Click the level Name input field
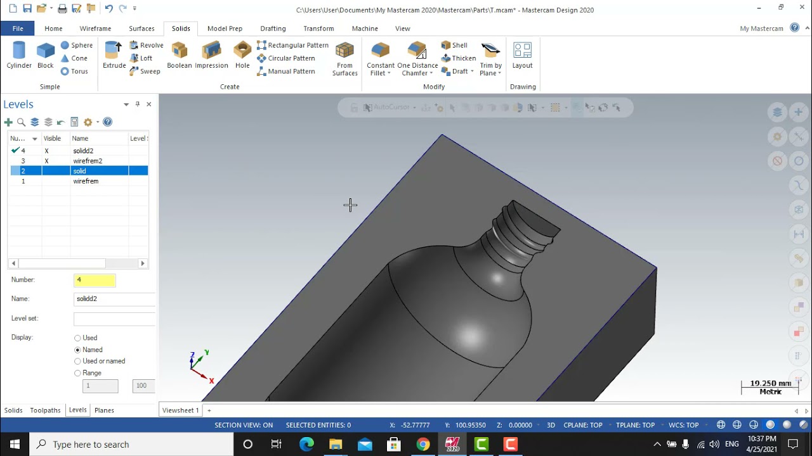The height and width of the screenshot is (456, 812). click(x=114, y=299)
